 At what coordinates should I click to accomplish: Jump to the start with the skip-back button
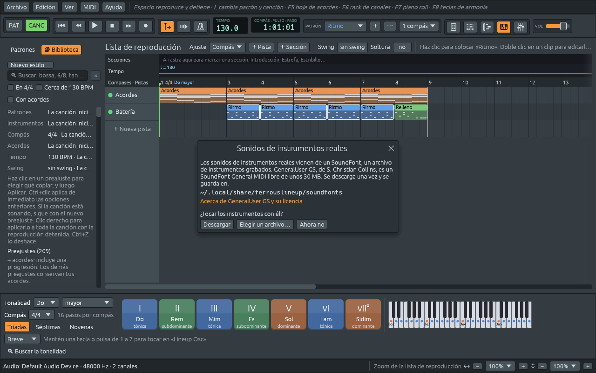tap(61, 26)
